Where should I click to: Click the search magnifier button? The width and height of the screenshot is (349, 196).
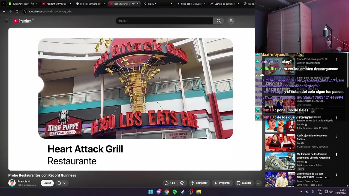(x=219, y=21)
